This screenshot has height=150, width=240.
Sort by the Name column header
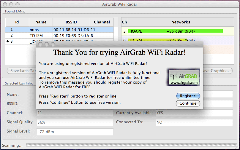coord(41,22)
